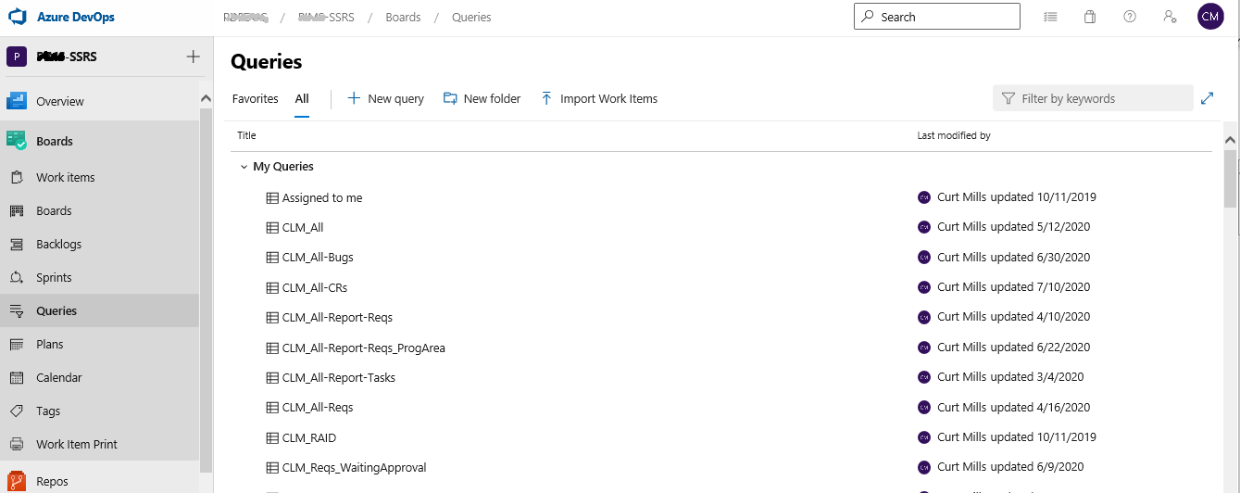Image resolution: width=1240 pixels, height=493 pixels.
Task: Click Curt Mills updated 7/10/2020
Action: (1013, 286)
